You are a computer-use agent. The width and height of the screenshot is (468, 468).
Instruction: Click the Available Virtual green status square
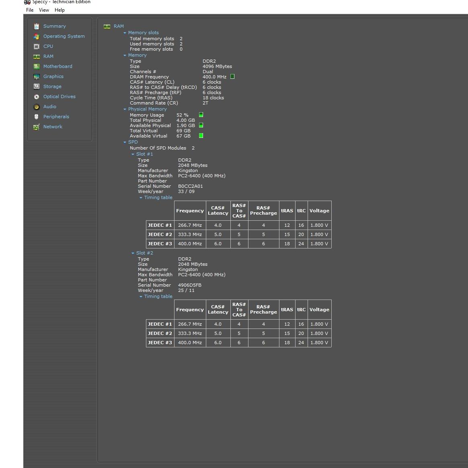tap(201, 135)
